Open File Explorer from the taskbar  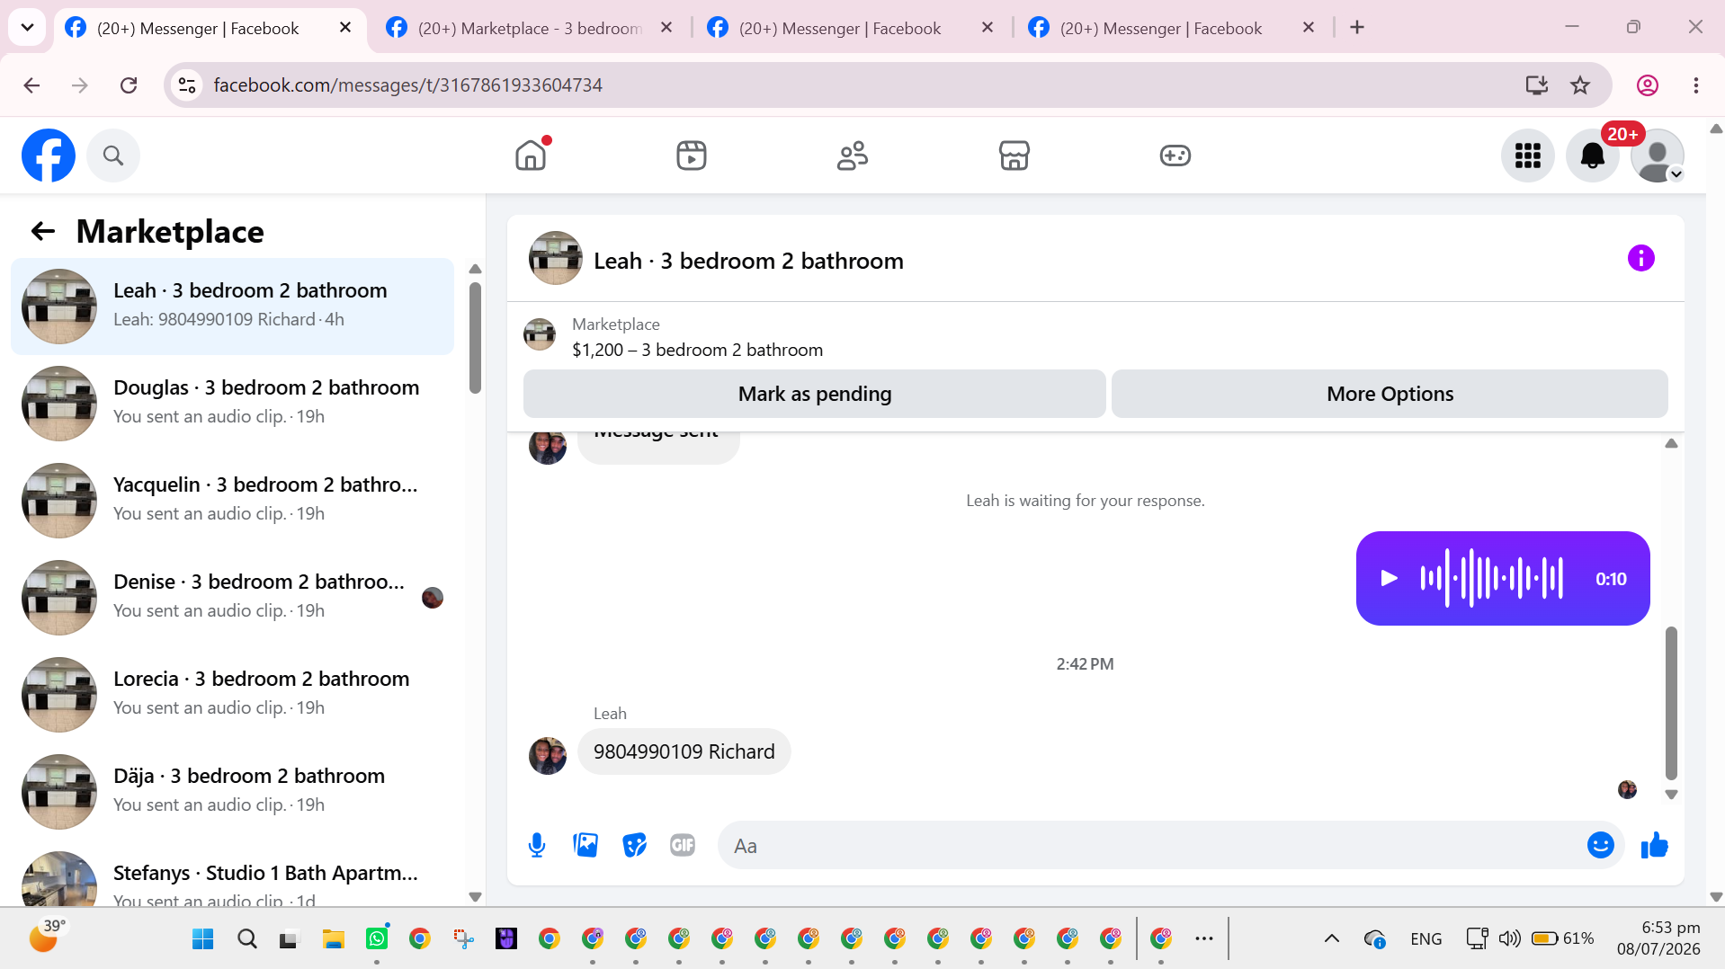(334, 939)
